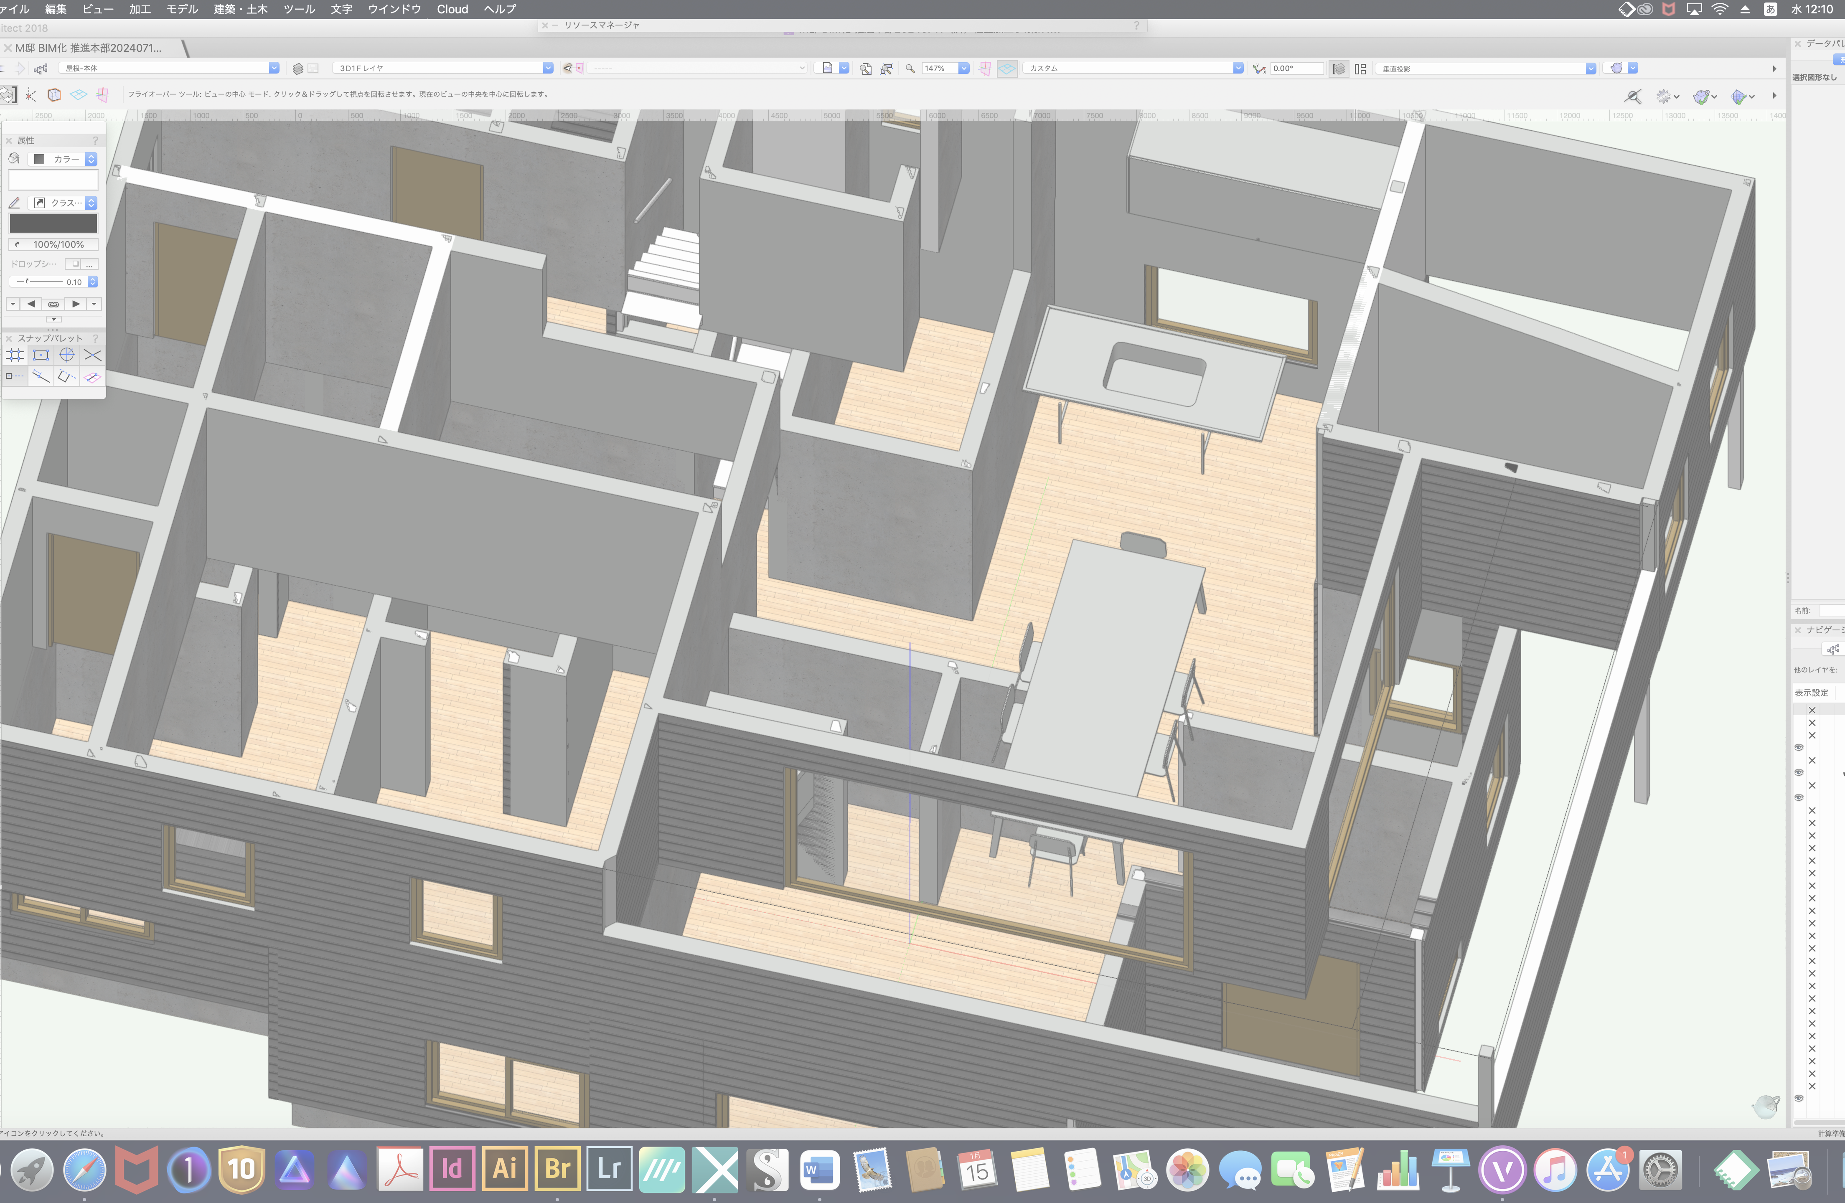Click the drop shadow settings ellipsis button
1845x1203 pixels.
tap(90, 264)
